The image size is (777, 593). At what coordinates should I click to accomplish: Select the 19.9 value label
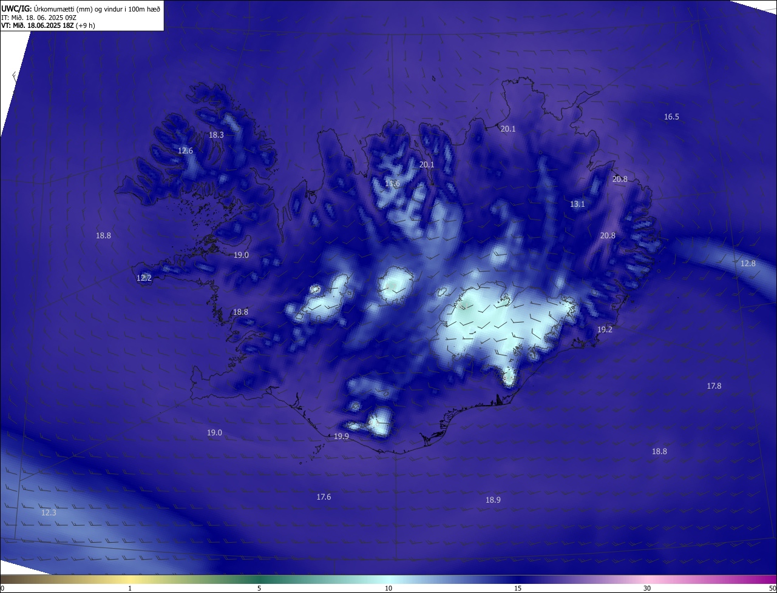pyautogui.click(x=341, y=437)
